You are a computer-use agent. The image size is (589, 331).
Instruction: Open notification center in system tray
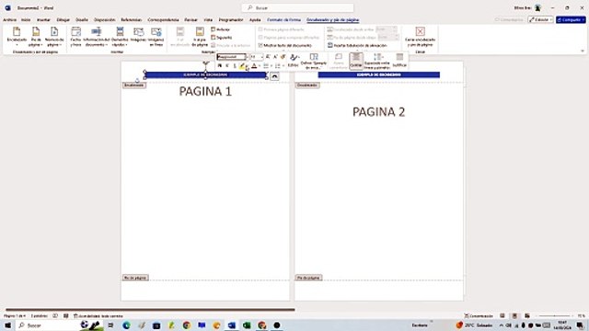581,325
